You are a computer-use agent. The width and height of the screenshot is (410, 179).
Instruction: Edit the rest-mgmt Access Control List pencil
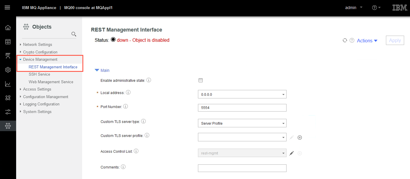click(291, 153)
